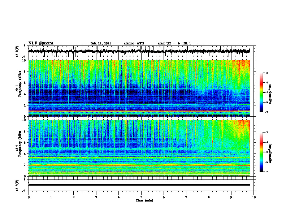Click the ch.3 flat black voltage trace
Viewport: 286px width, 221px height.
(x=139, y=185)
